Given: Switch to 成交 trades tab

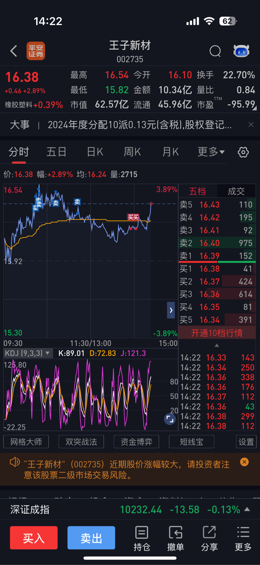Looking at the screenshot, I should click(236, 191).
